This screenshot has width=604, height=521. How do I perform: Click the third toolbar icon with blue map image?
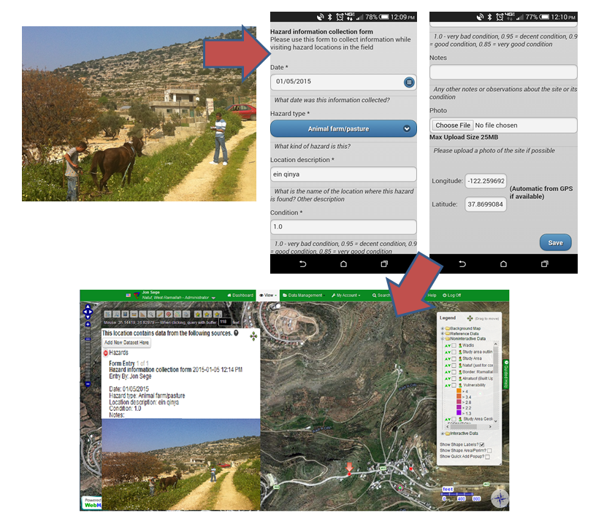click(125, 314)
